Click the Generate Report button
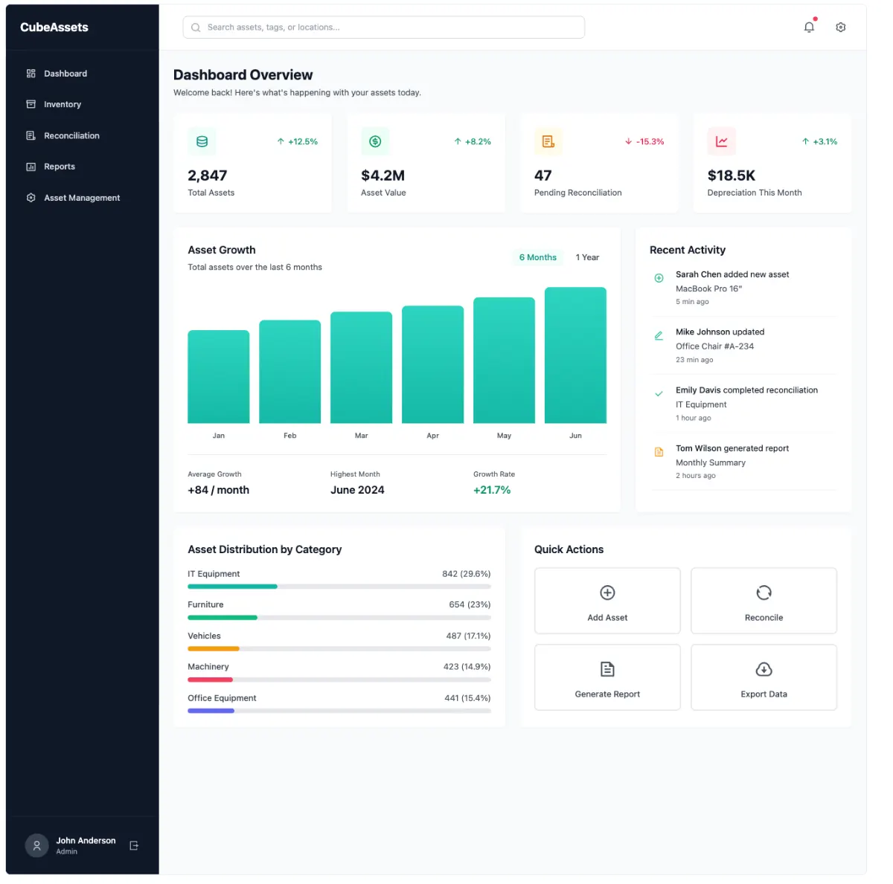Image resolution: width=893 pixels, height=884 pixels. tap(607, 677)
